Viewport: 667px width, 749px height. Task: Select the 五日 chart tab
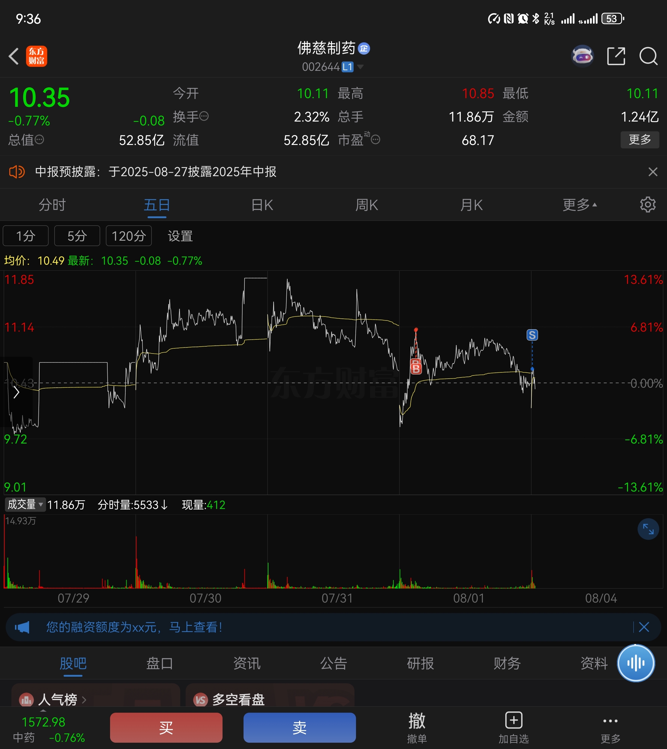pos(157,205)
